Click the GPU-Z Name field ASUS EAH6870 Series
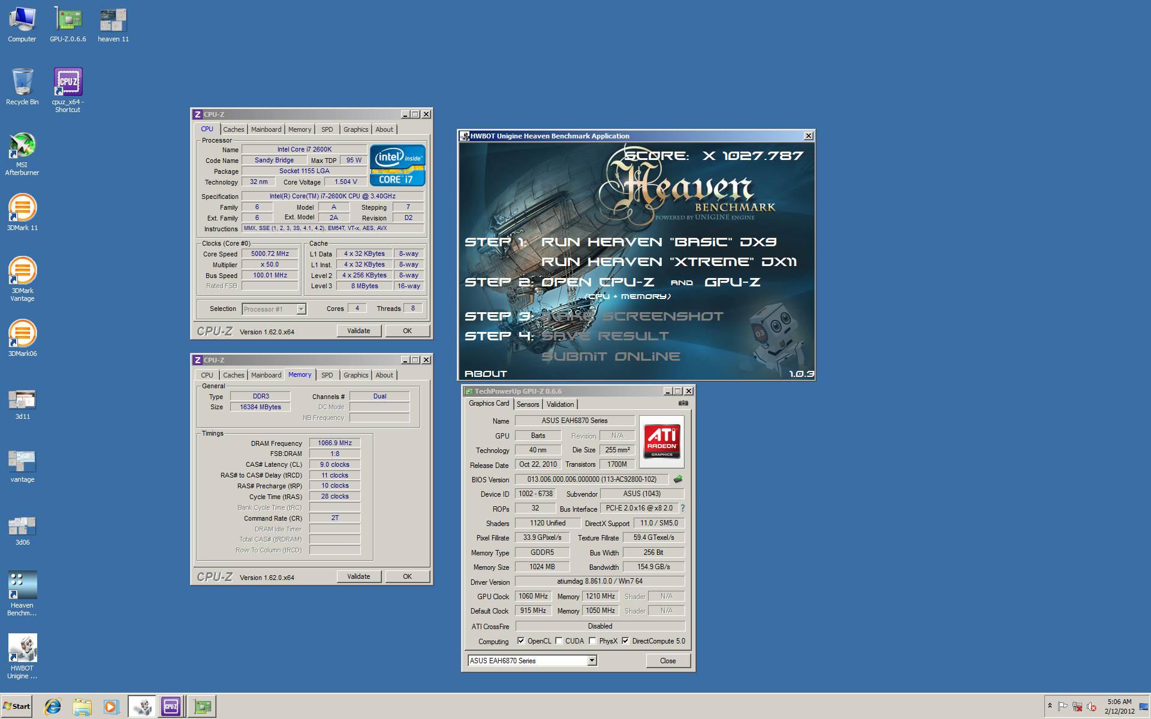This screenshot has height=719, width=1151. 574,421
